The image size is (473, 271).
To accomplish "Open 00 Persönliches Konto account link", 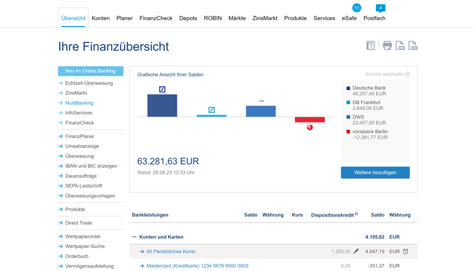I will coord(171,251).
